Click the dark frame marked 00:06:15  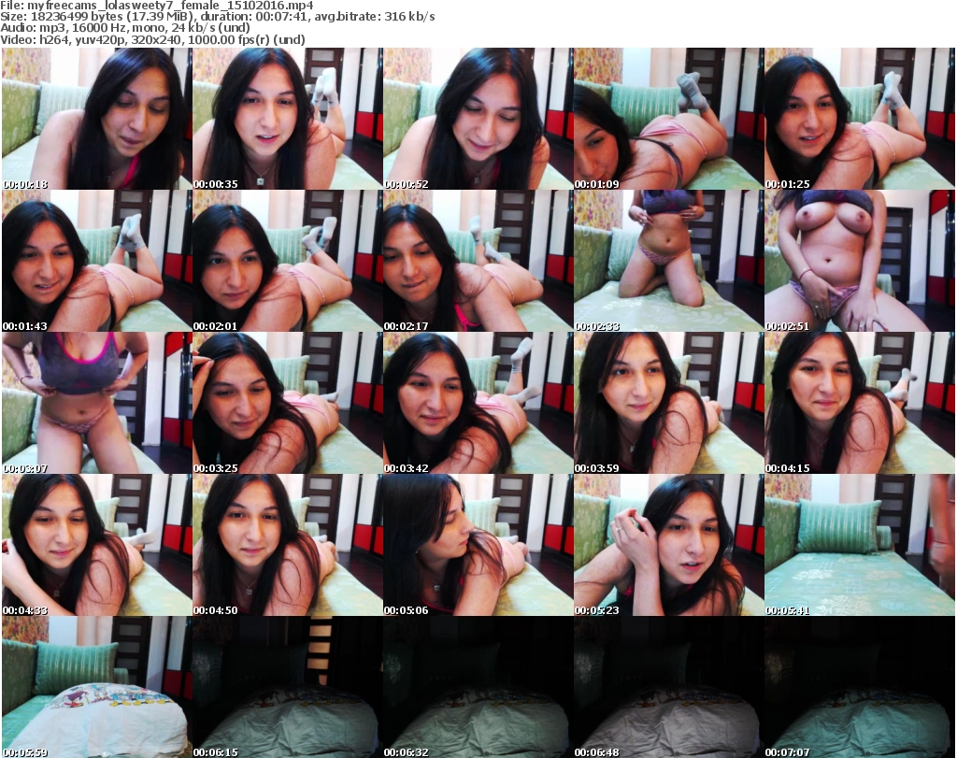click(286, 687)
